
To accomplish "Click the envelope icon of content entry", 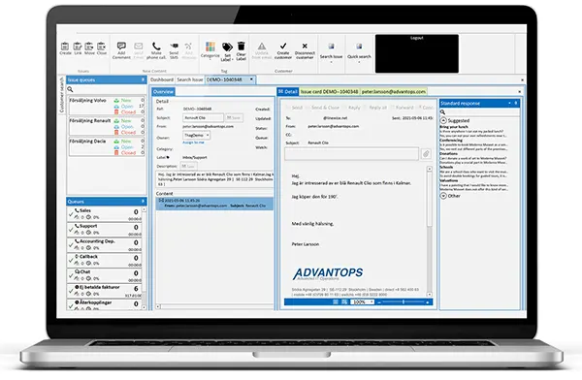I will pyautogui.click(x=161, y=201).
